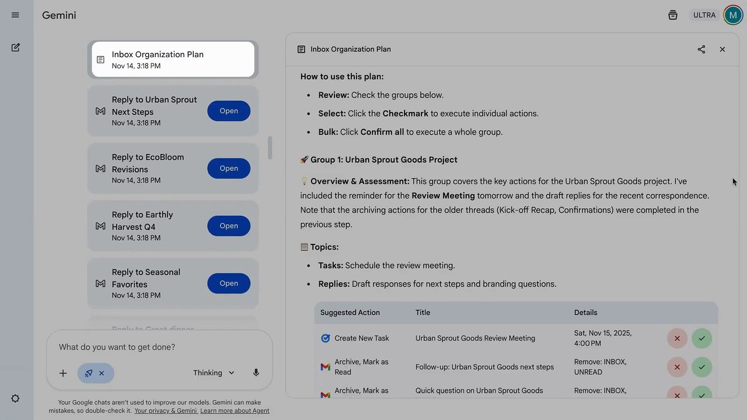
Task: Reject archiving Follow-up Urban Sprout thread
Action: pos(677,367)
